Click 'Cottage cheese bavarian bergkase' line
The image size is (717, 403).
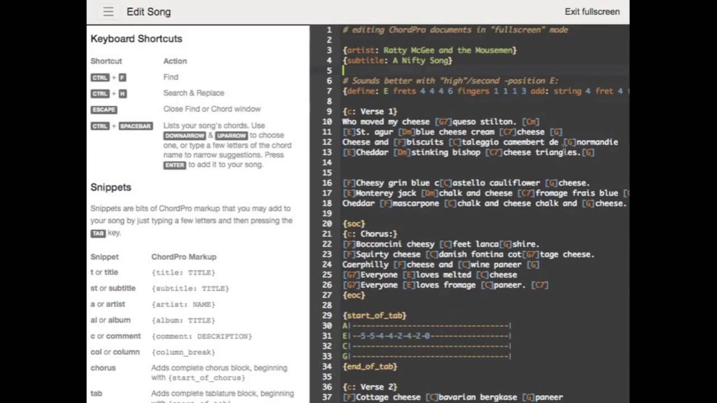click(453, 397)
